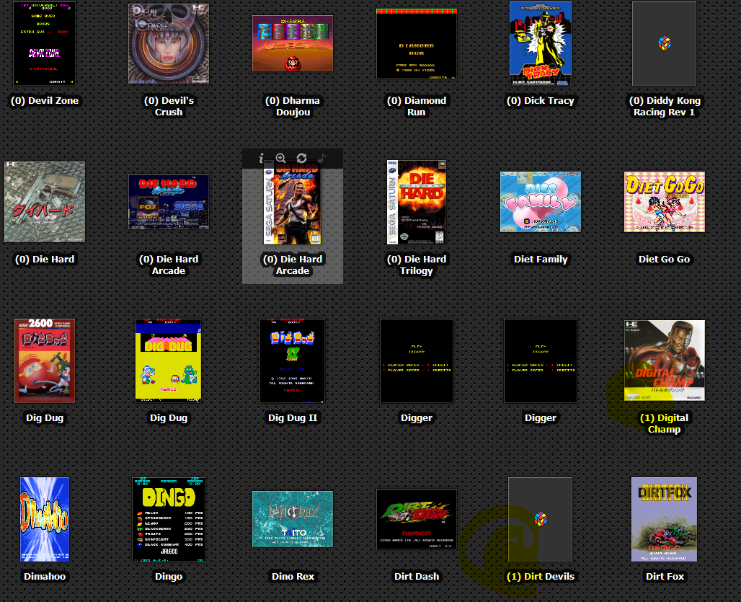This screenshot has height=602, width=741.
Task: Select the yellow arcade Dig Dug screenshot
Action: click(169, 360)
